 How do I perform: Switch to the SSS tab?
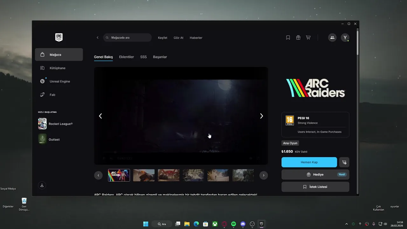(143, 57)
